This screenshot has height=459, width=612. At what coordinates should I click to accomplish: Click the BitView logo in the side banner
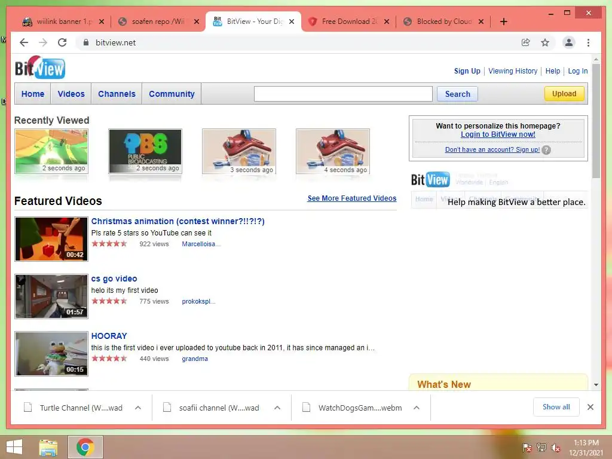[430, 179]
